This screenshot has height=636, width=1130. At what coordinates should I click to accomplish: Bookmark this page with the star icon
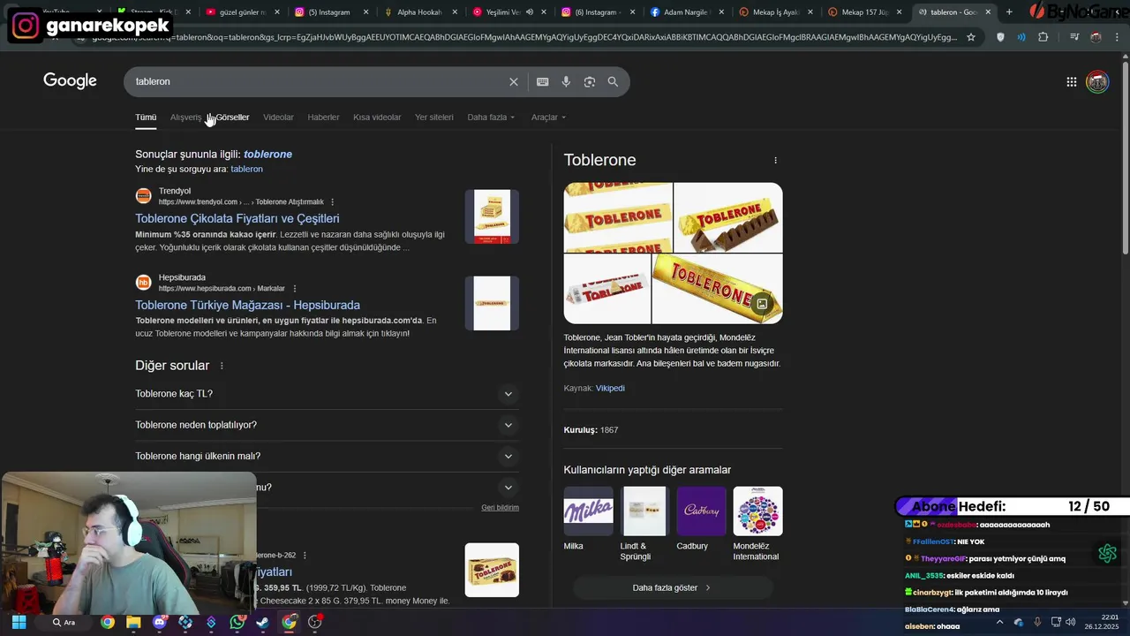tap(971, 37)
